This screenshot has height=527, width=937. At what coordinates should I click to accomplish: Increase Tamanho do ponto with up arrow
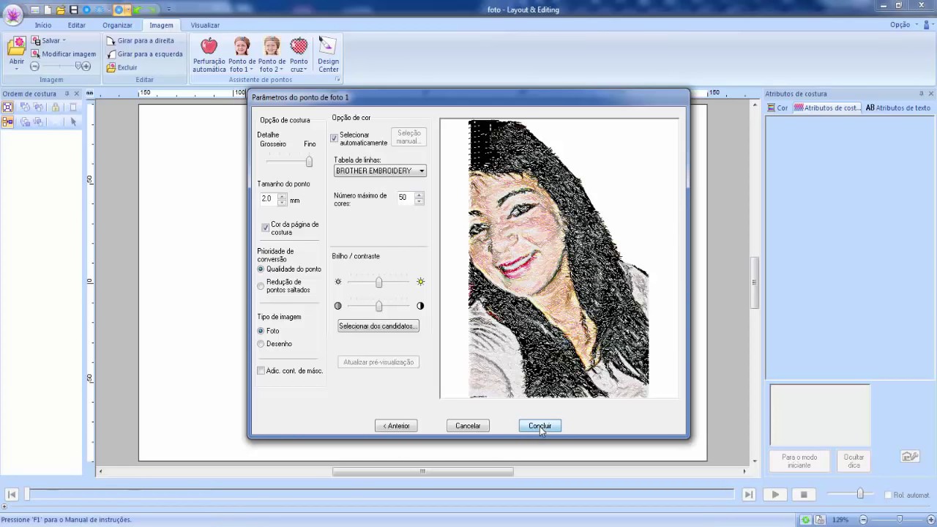coord(283,196)
